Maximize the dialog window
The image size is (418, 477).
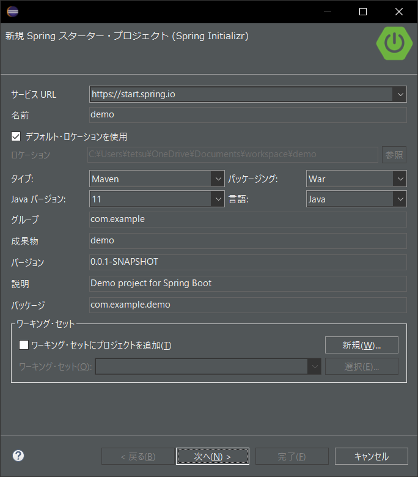pyautogui.click(x=363, y=12)
